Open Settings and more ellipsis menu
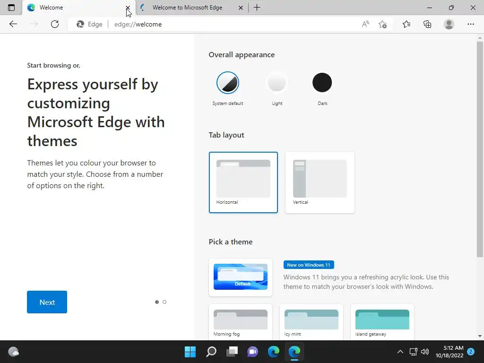 point(470,24)
